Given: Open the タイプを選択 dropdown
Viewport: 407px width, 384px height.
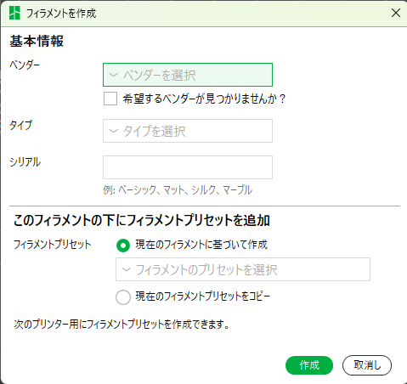Looking at the screenshot, I should pyautogui.click(x=188, y=131).
